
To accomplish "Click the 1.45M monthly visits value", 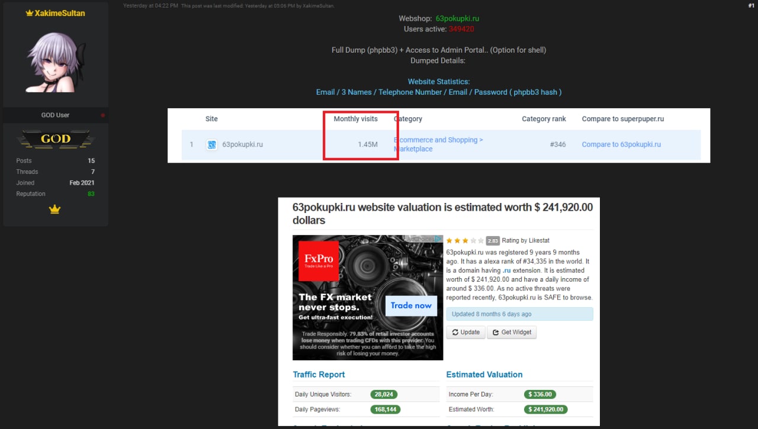I will tap(368, 144).
